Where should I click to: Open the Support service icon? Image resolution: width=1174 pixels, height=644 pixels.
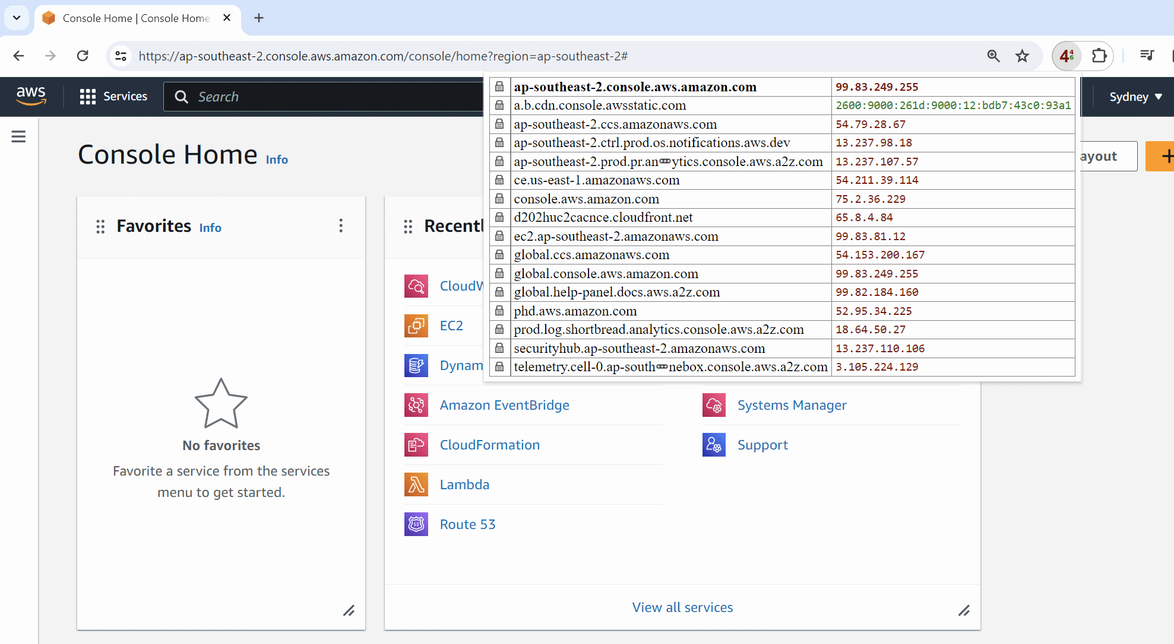point(714,445)
